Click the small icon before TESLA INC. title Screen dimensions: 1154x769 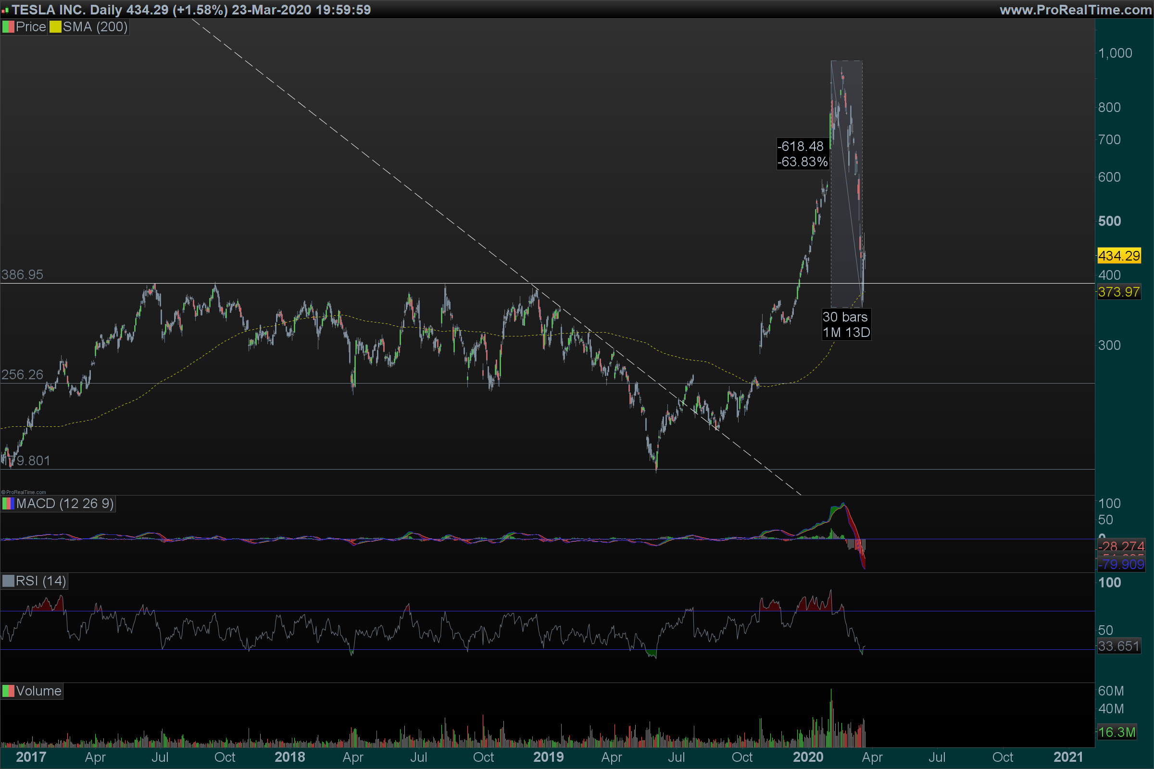5,10
